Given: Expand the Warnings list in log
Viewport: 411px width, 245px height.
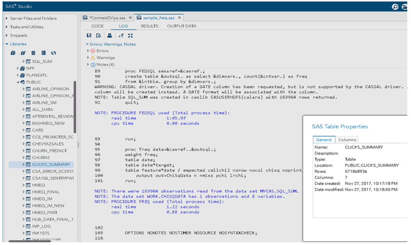Looking at the screenshot, I should 88,58.
